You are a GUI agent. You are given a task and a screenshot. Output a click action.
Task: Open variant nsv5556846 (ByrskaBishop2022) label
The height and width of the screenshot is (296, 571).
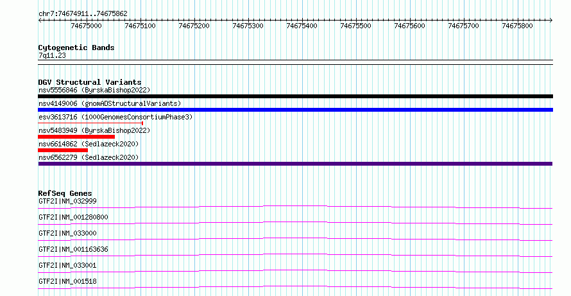94,90
